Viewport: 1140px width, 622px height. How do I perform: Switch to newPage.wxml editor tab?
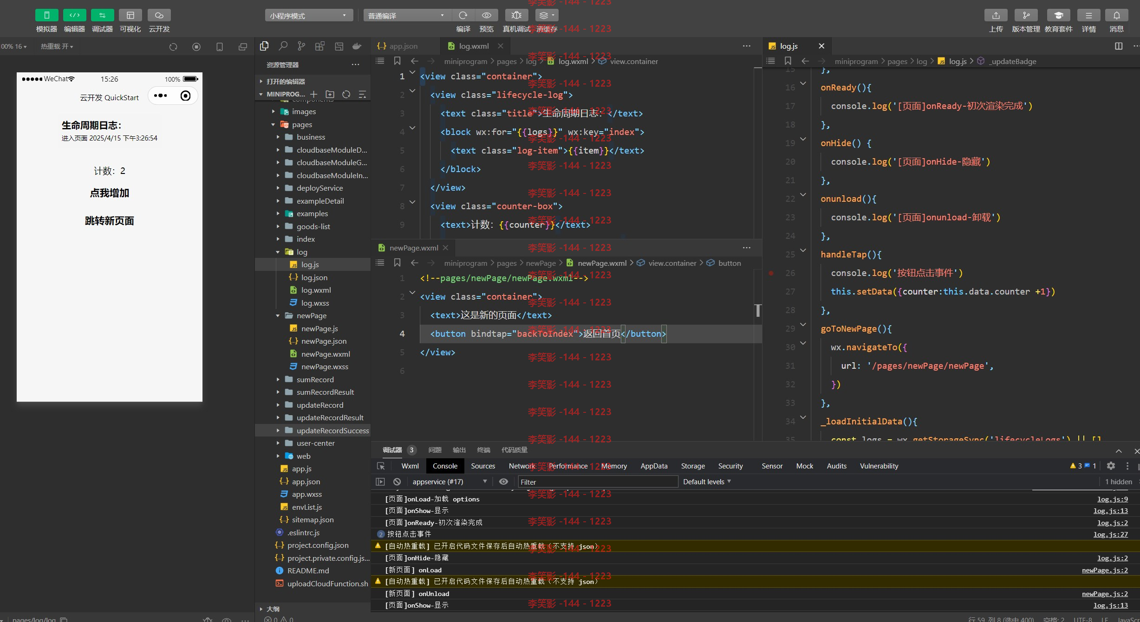coord(413,248)
